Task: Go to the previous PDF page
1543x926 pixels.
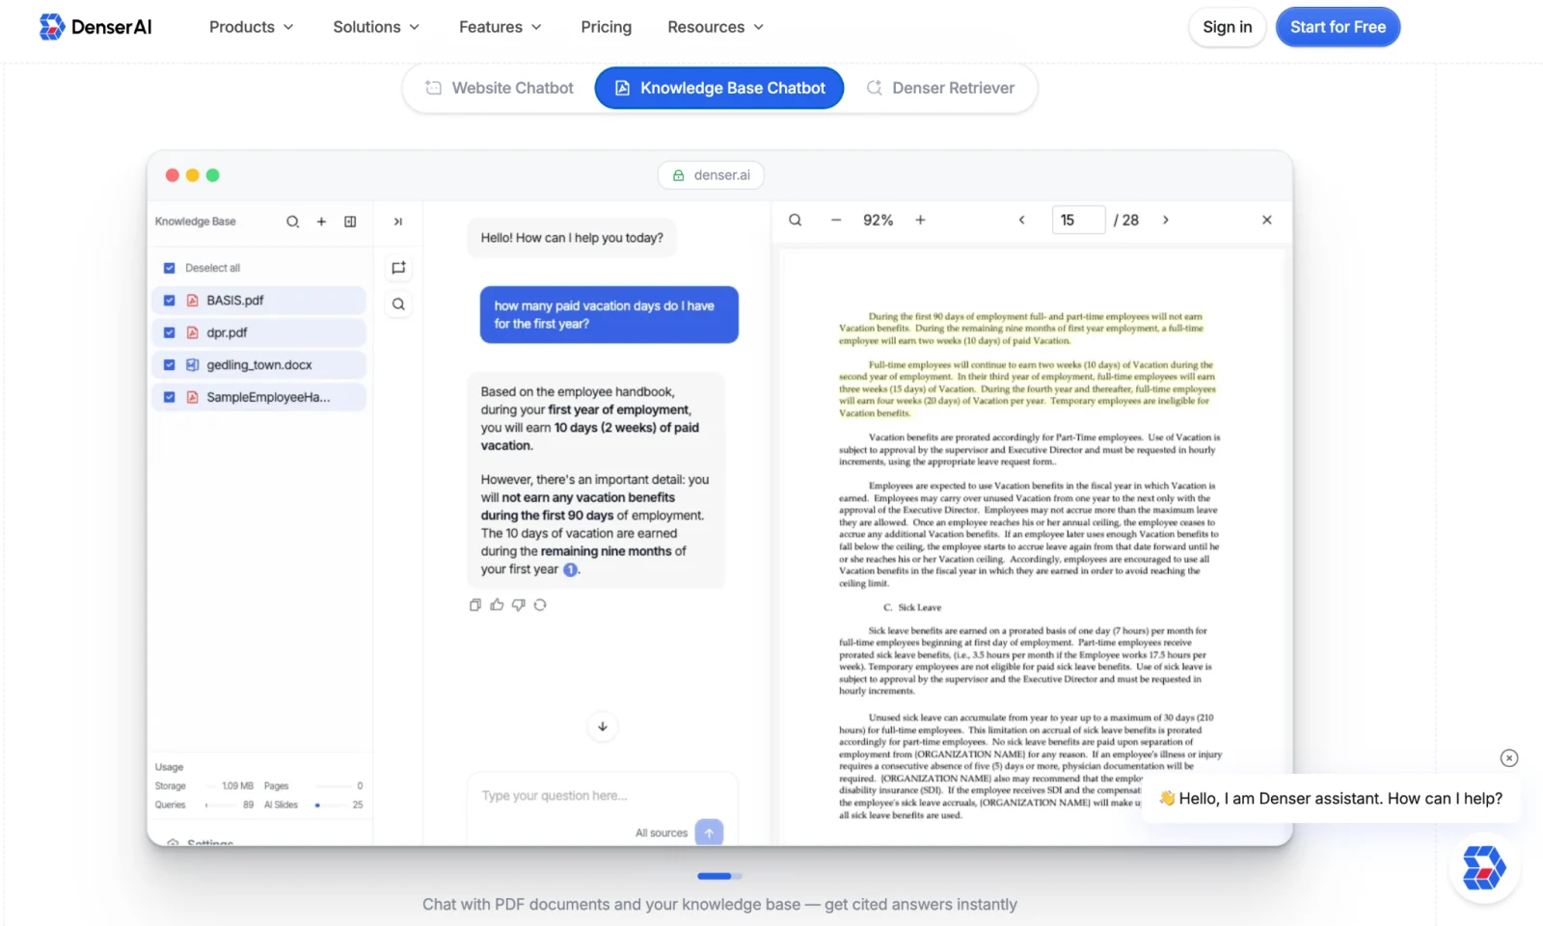Action: (x=1022, y=221)
